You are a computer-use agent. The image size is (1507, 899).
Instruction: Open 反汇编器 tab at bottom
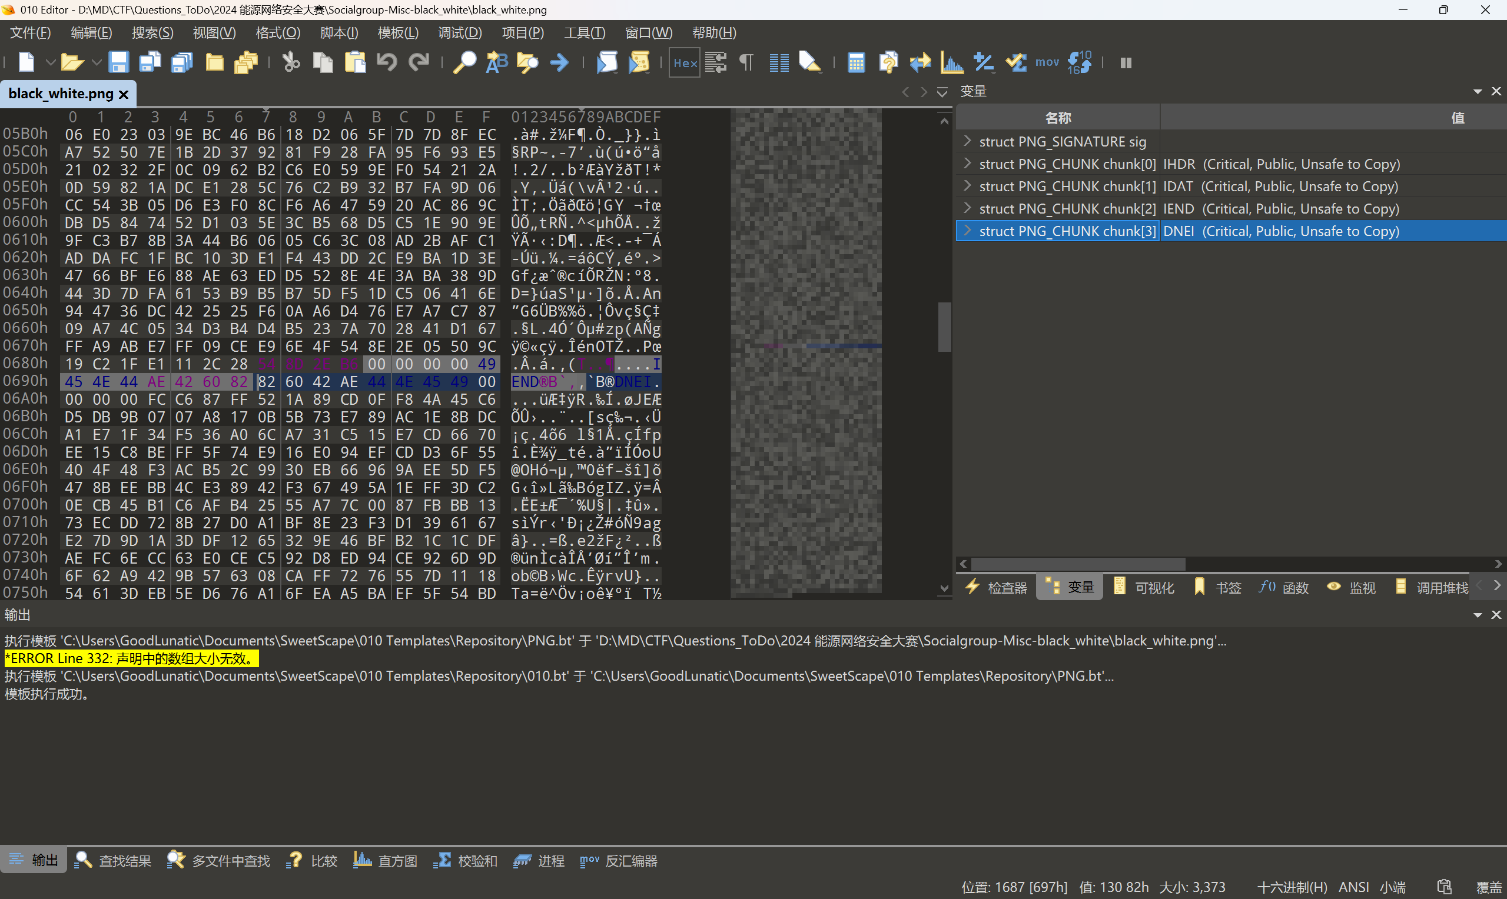pyautogui.click(x=619, y=860)
